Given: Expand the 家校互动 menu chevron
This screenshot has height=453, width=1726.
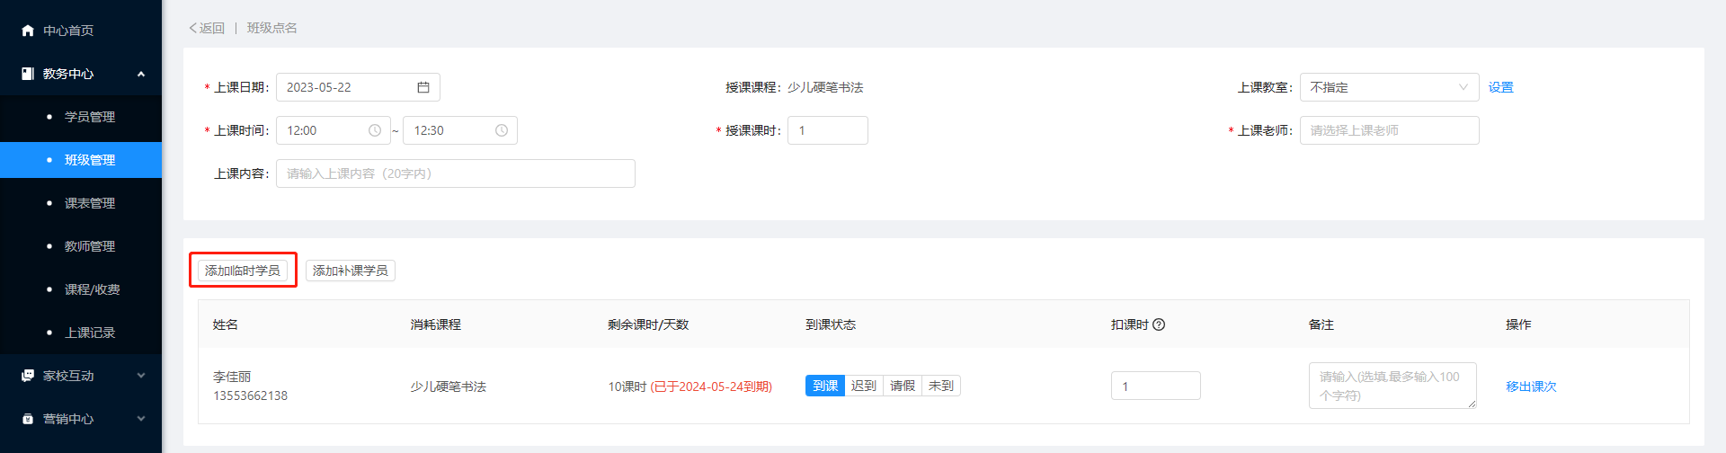Looking at the screenshot, I should [x=141, y=376].
